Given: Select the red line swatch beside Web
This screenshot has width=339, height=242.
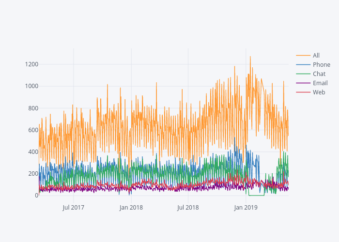Looking at the screenshot, I should point(303,92).
